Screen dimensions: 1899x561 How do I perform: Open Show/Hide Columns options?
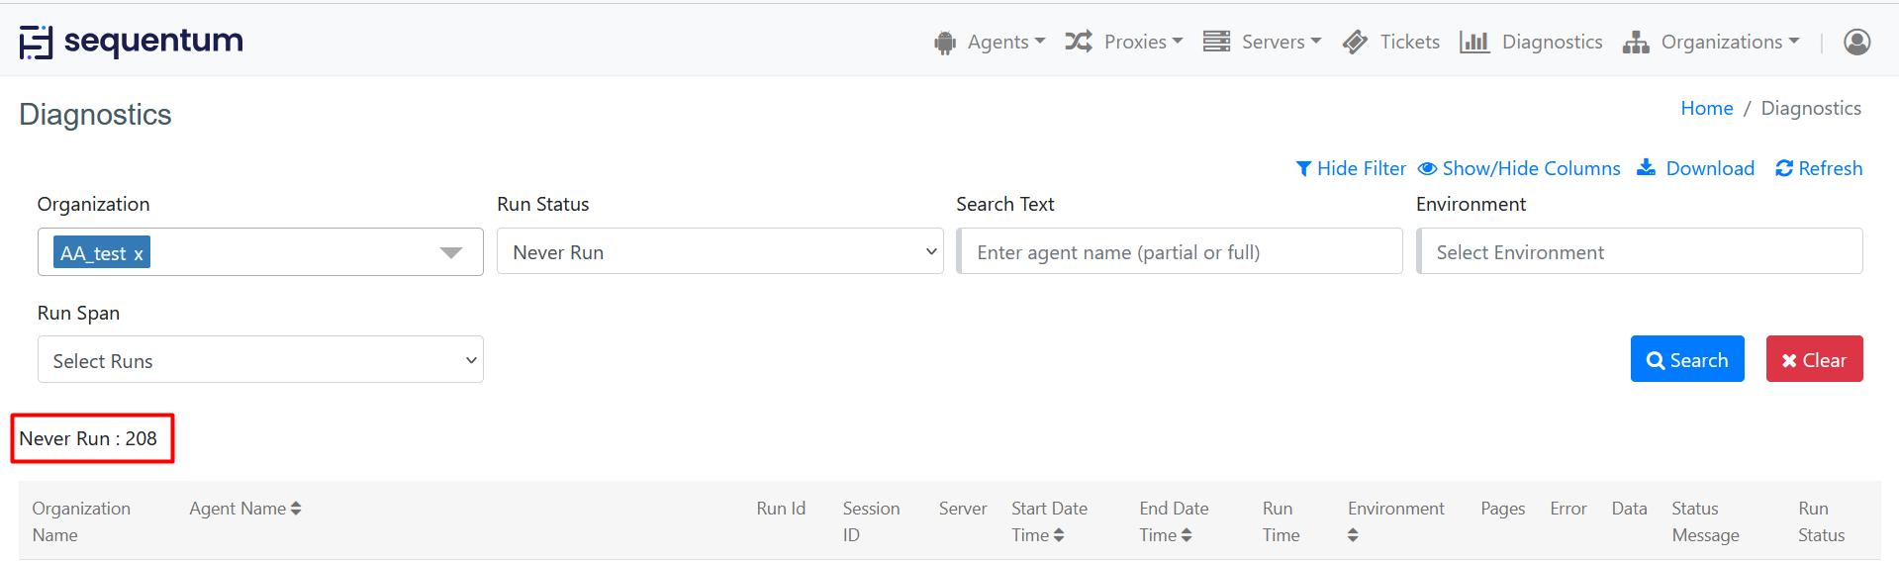[x=1519, y=169]
